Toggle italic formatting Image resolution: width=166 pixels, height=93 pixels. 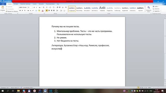click(22, 11)
